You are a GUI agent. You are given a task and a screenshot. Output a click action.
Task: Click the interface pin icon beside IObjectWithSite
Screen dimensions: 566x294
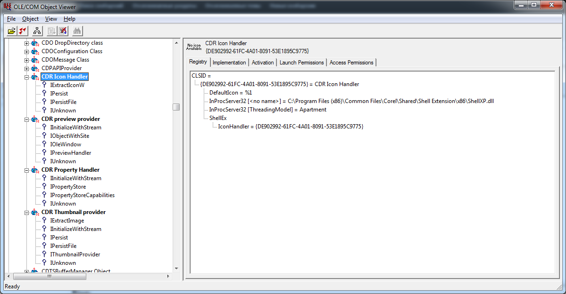tap(44, 136)
